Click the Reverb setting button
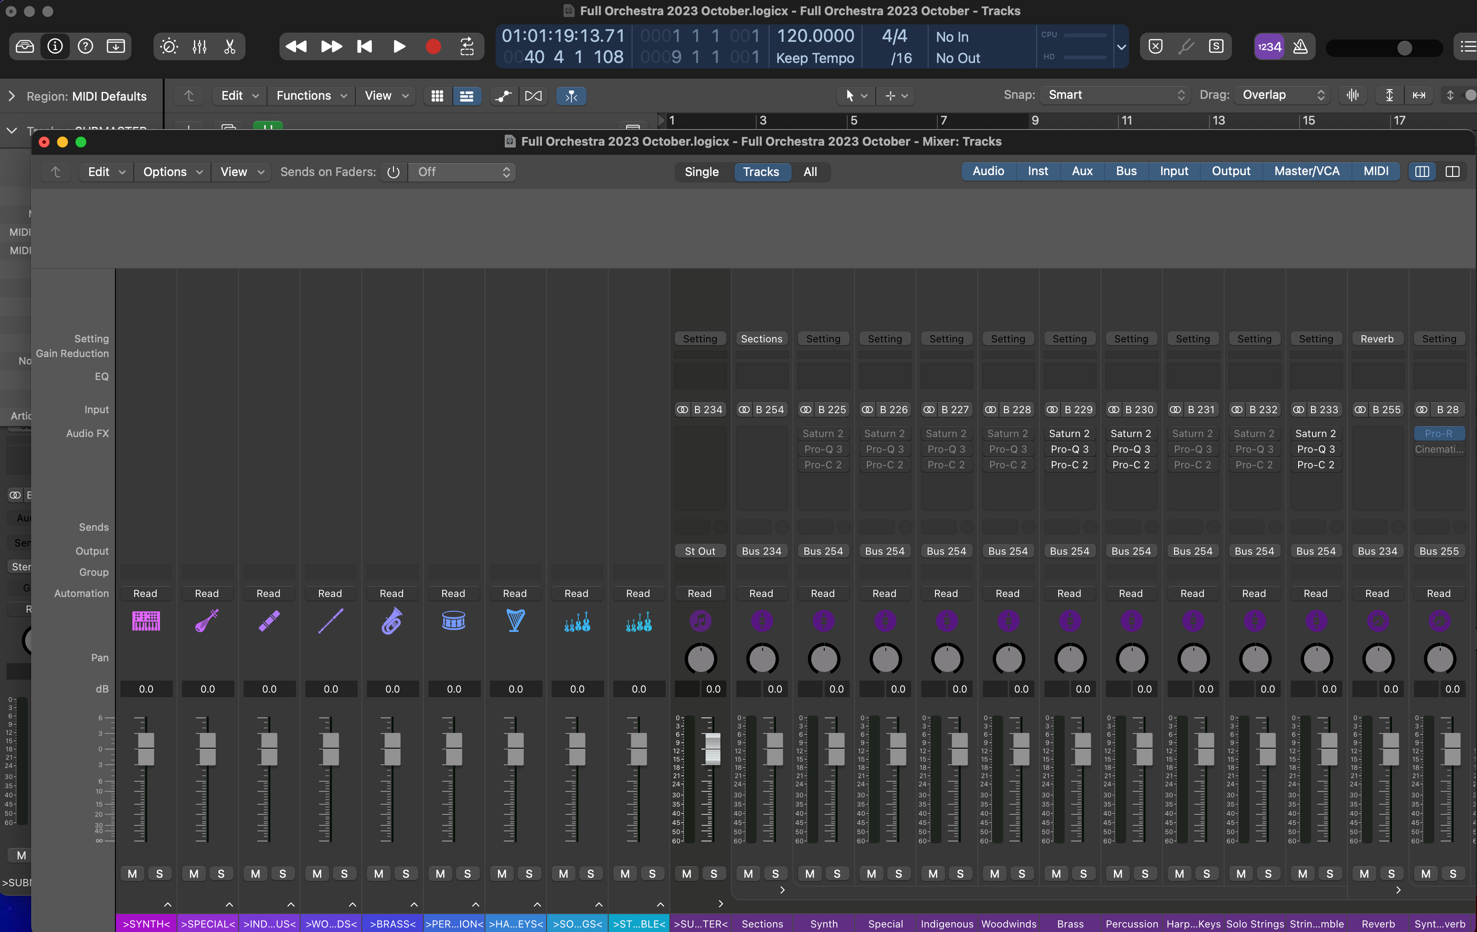Screen dimensions: 1477x932 pos(1377,339)
